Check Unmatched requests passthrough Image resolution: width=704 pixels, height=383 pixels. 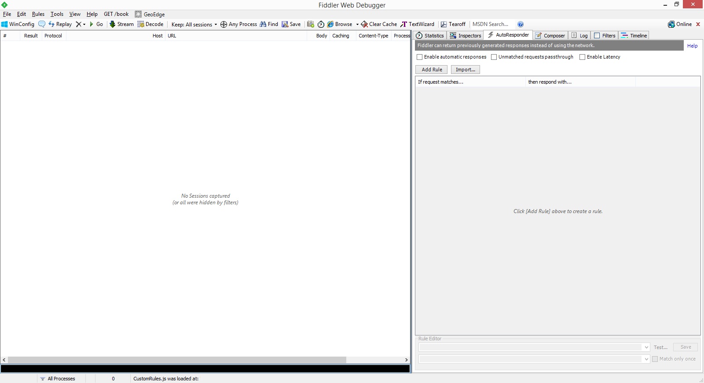click(494, 57)
